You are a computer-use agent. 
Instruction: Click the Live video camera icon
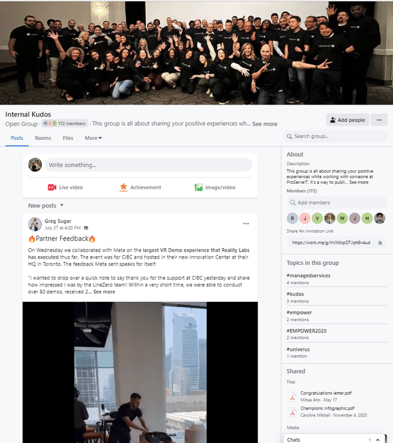click(52, 187)
